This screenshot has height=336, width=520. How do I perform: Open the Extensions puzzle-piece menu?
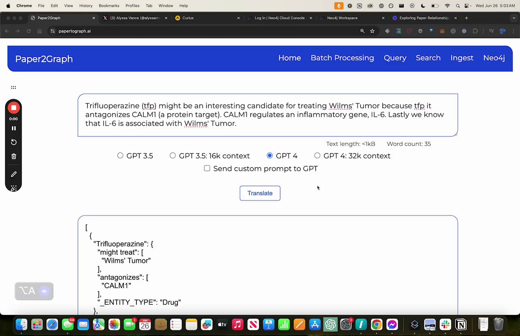click(x=475, y=31)
